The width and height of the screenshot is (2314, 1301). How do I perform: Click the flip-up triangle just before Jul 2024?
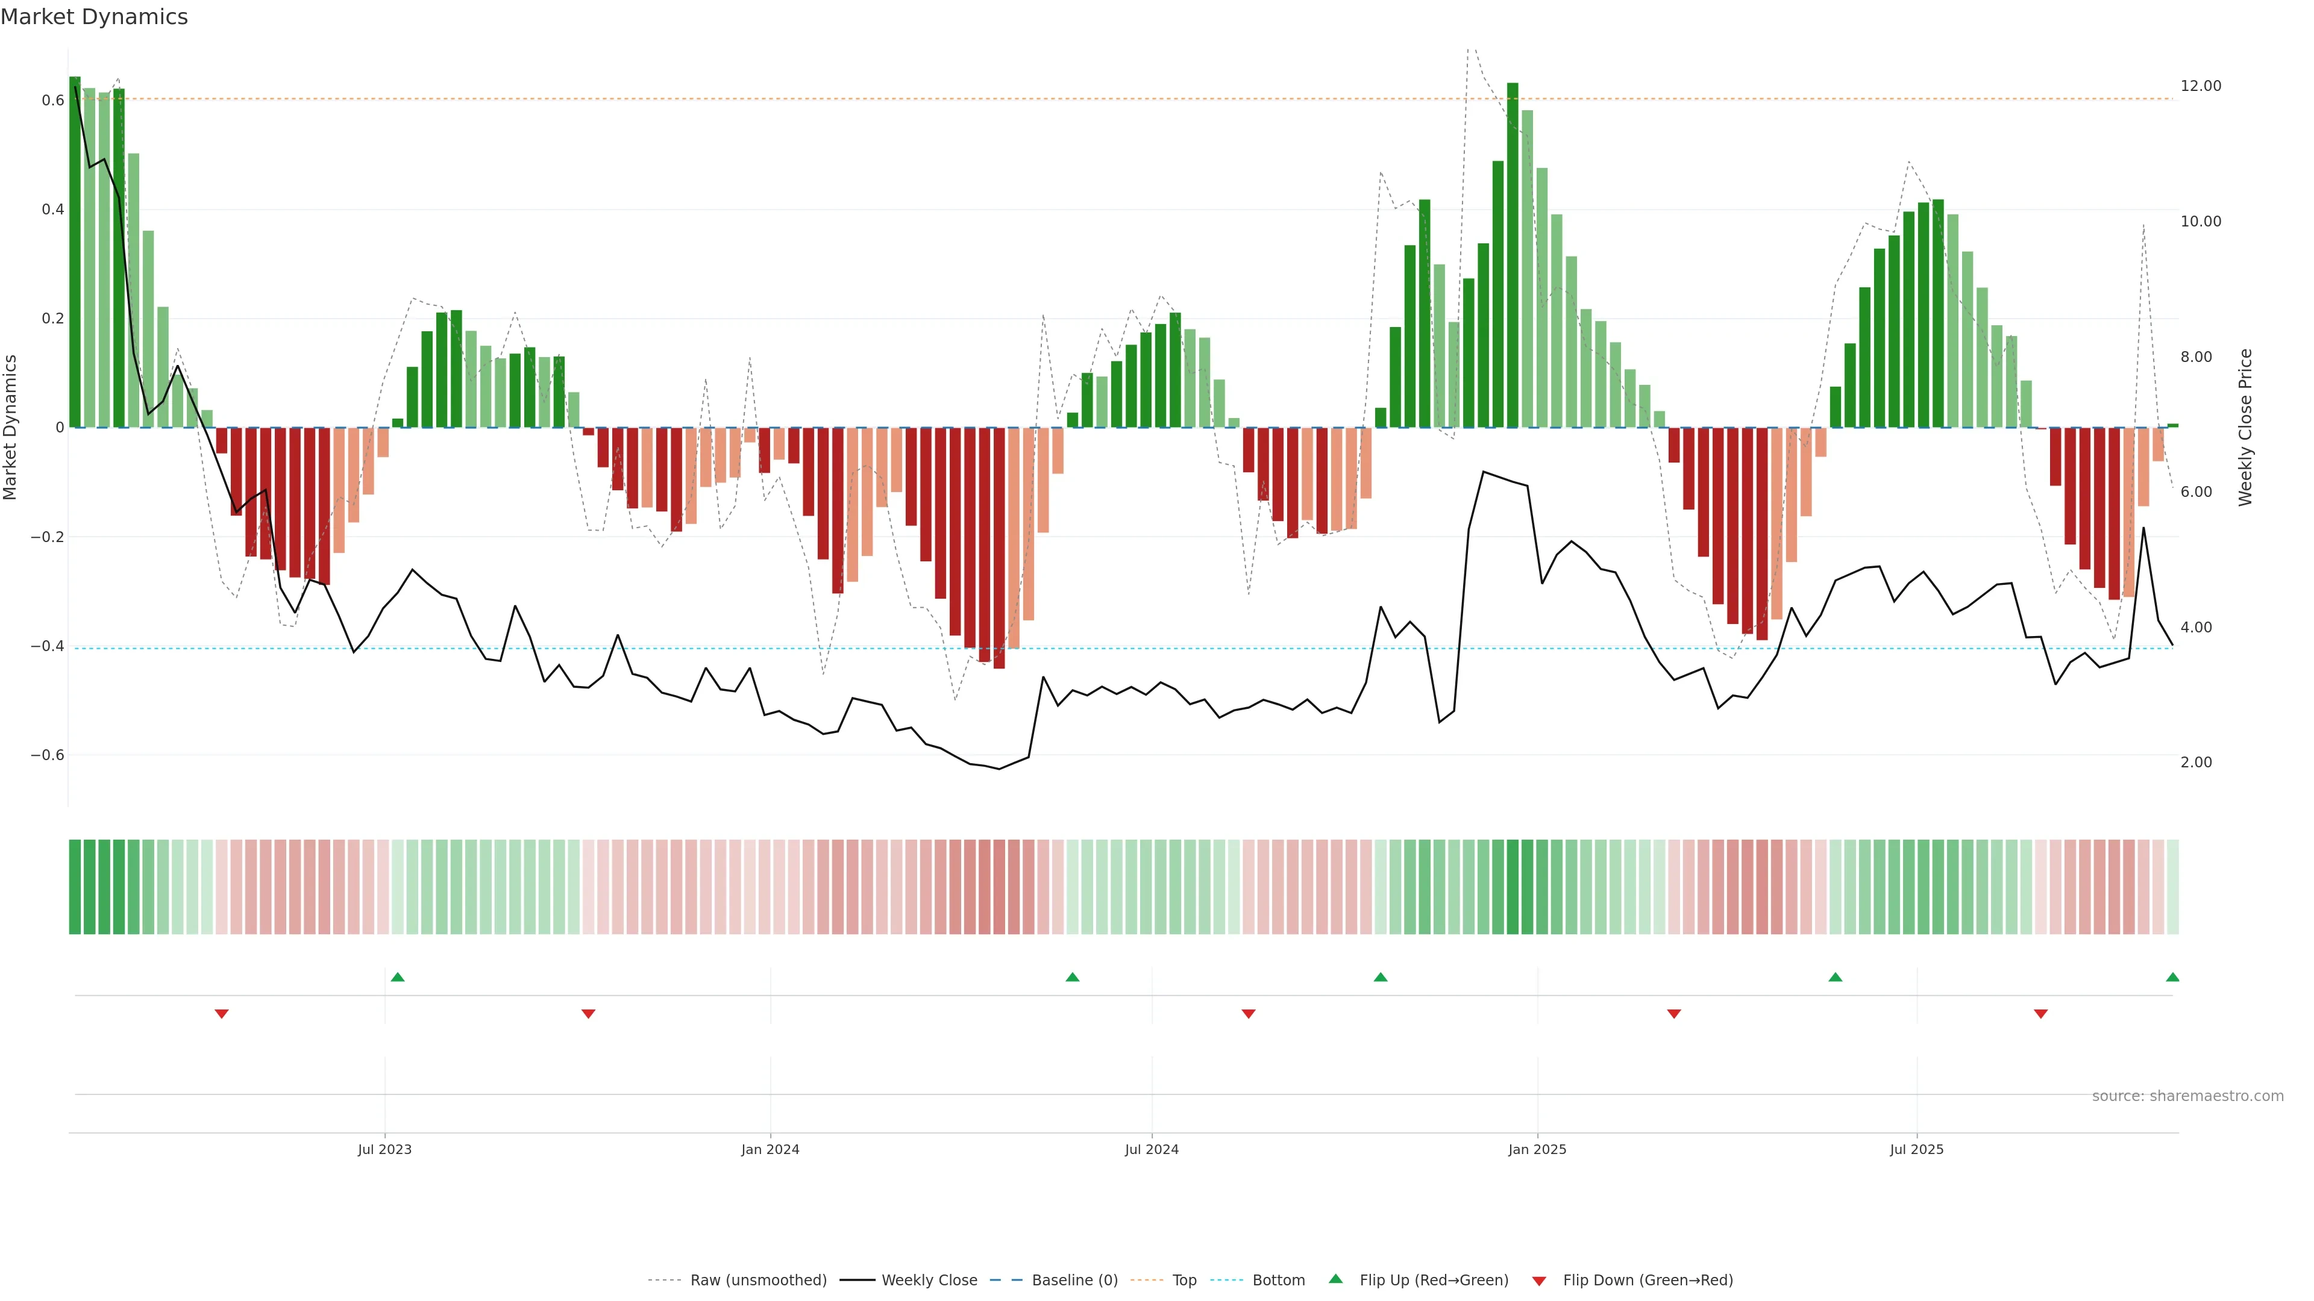pos(1071,977)
